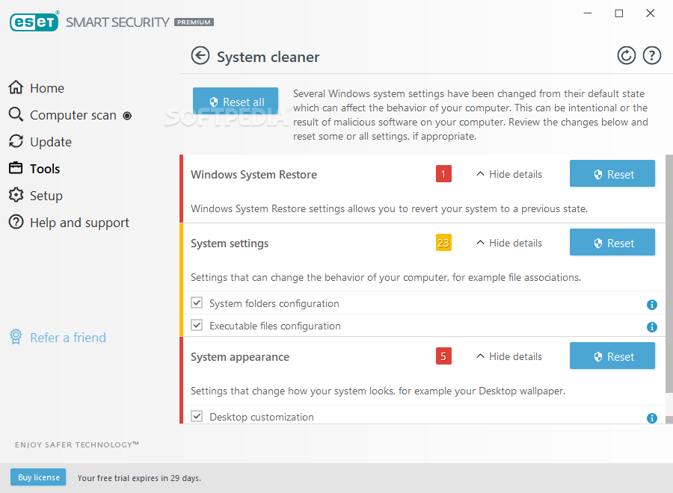The image size is (673, 493).
Task: Click the Home house icon in the sidebar
Action: click(x=16, y=87)
